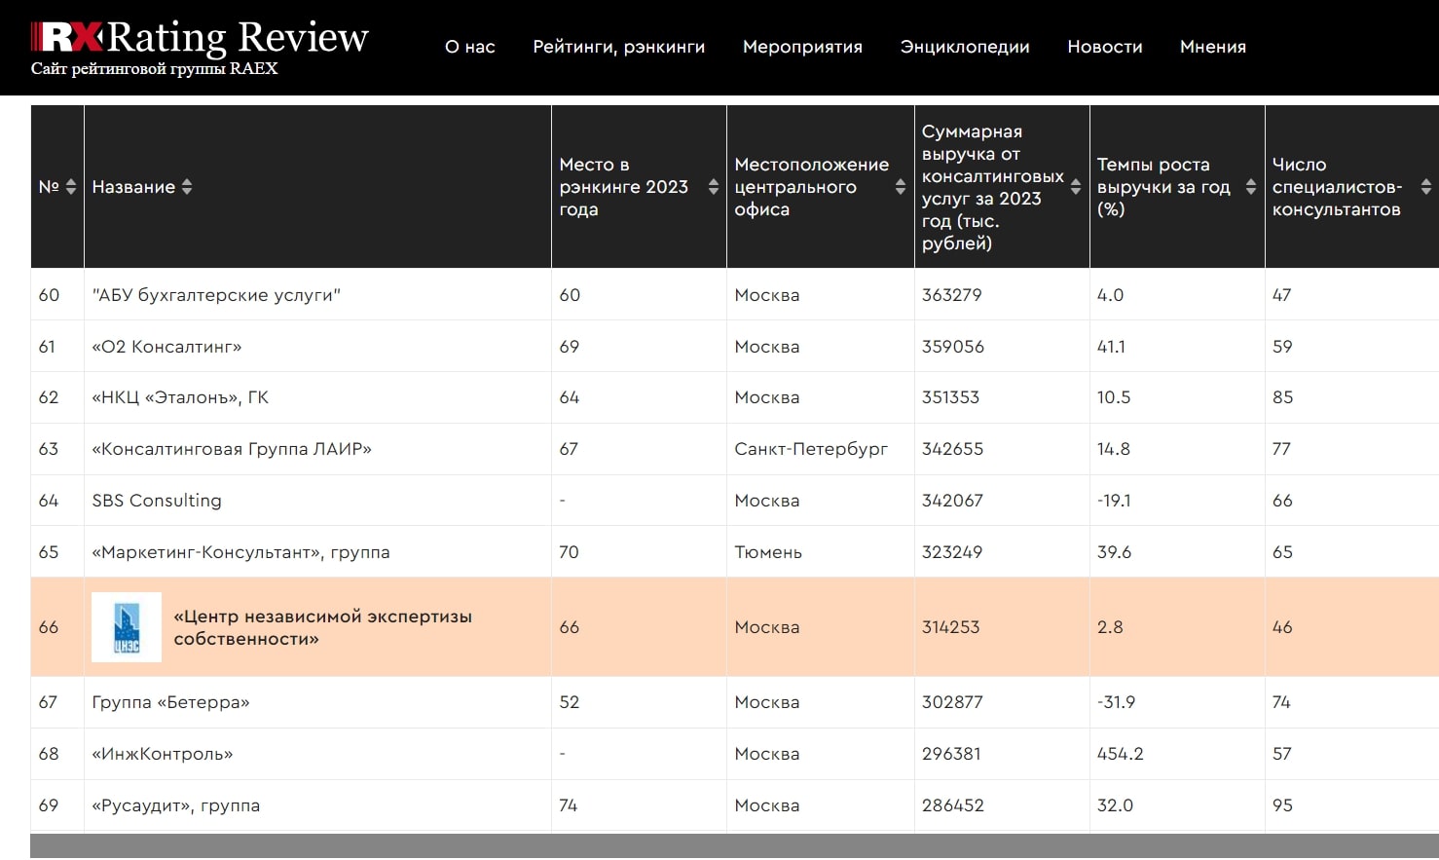Image resolution: width=1439 pixels, height=860 pixels.
Task: Select SBS Consulting name cell
Action: pos(157,501)
